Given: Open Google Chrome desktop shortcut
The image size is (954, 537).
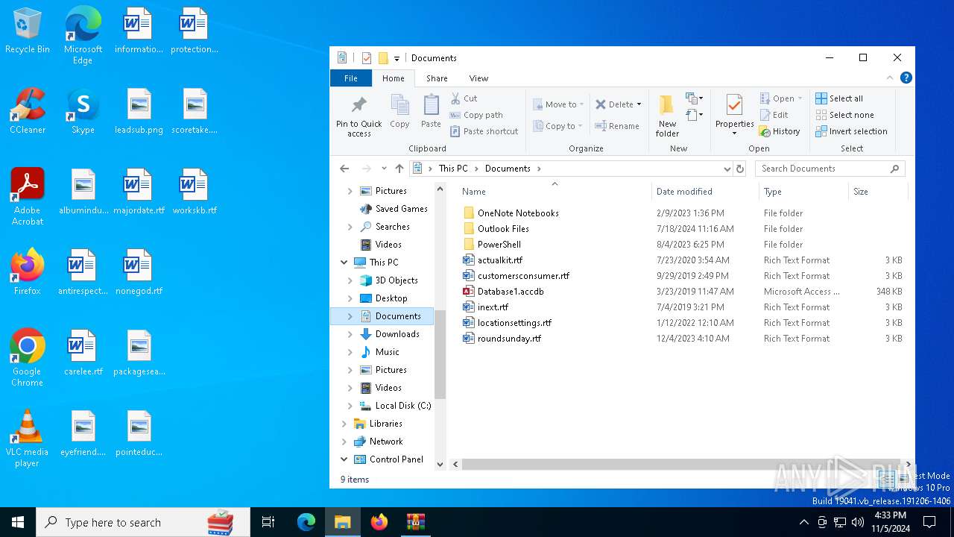Looking at the screenshot, I should coord(28,358).
